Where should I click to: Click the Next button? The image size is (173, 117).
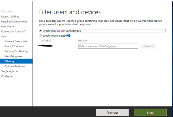150,112
